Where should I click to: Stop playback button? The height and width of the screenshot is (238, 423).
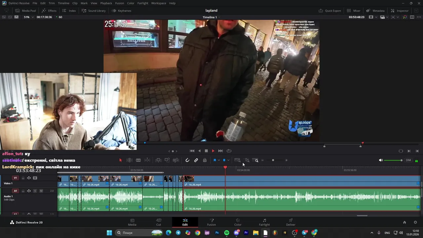pos(206,151)
